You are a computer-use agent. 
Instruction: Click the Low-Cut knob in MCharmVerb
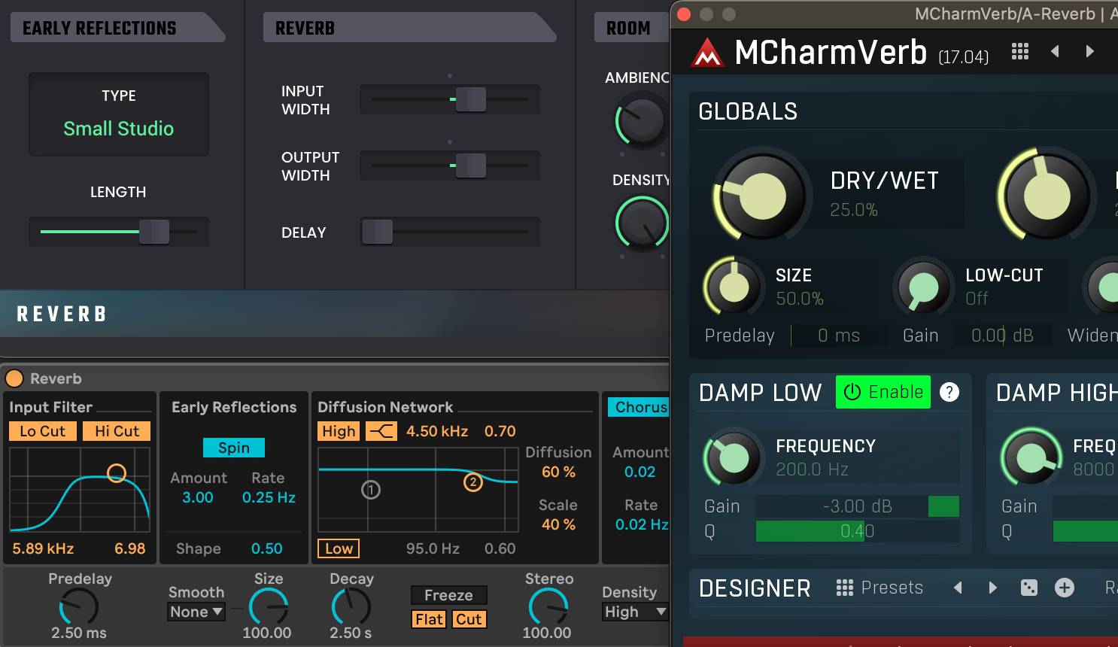[923, 287]
